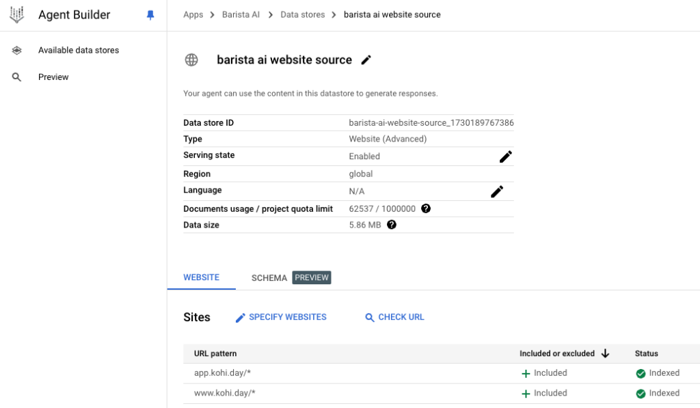Sort by Included or excluded column header
Image resolution: width=700 pixels, height=408 pixels.
tap(557, 353)
